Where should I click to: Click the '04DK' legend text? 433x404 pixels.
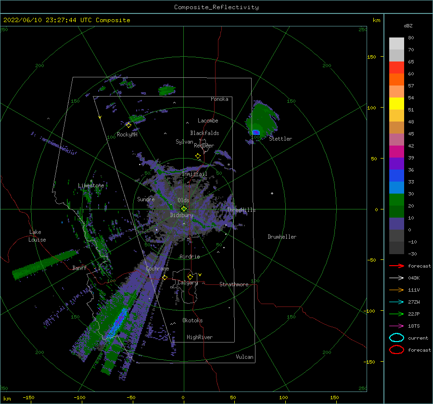(414, 278)
